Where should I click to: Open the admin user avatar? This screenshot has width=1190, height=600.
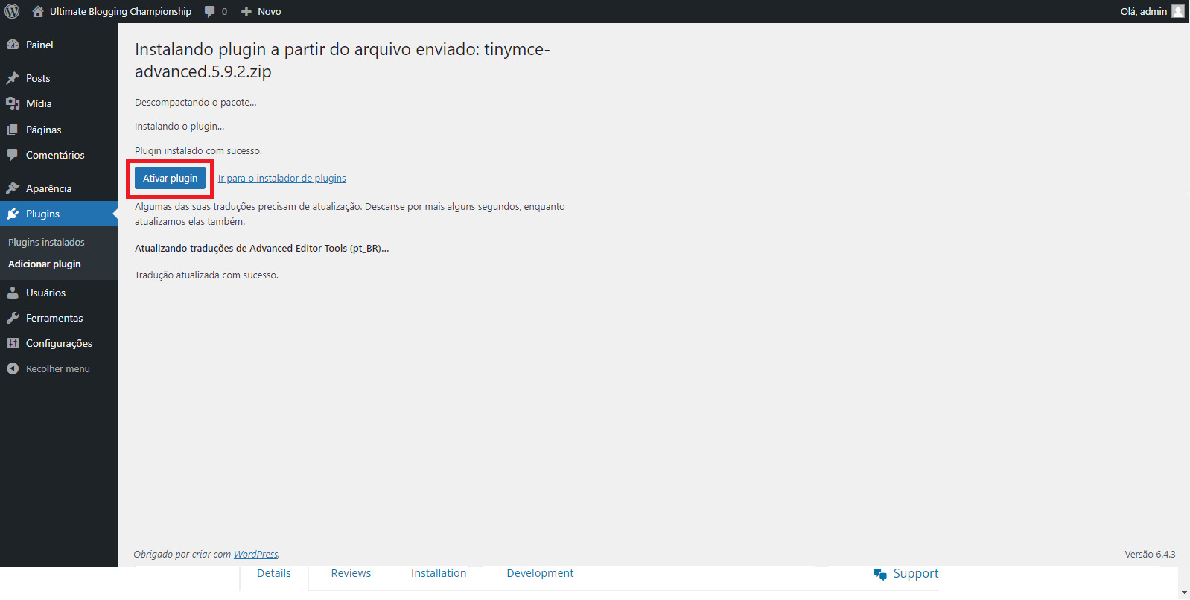point(1177,11)
